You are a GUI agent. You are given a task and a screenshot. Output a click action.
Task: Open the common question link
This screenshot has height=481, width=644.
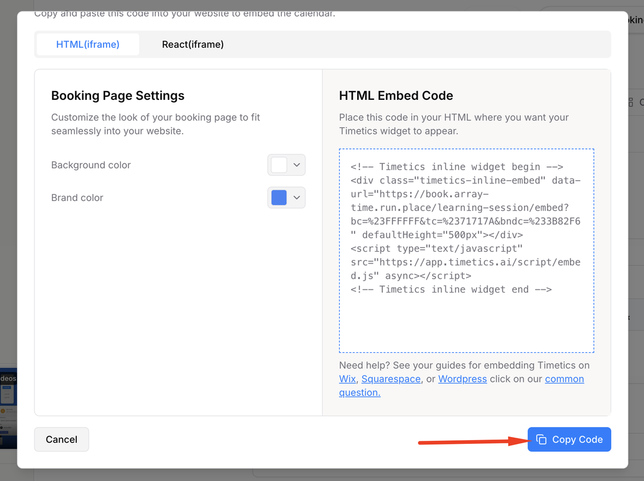pos(564,379)
